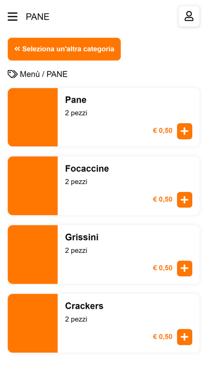
Task: Select the Pane item title
Action: tap(76, 100)
